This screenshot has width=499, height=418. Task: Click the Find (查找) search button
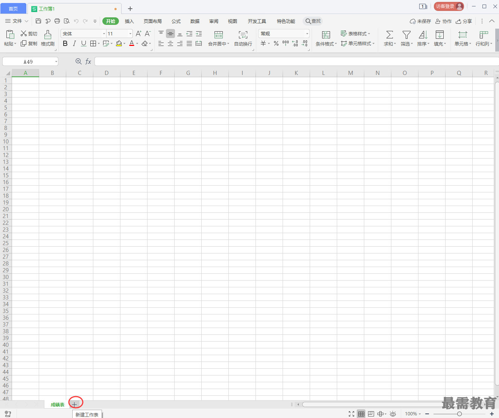click(313, 21)
